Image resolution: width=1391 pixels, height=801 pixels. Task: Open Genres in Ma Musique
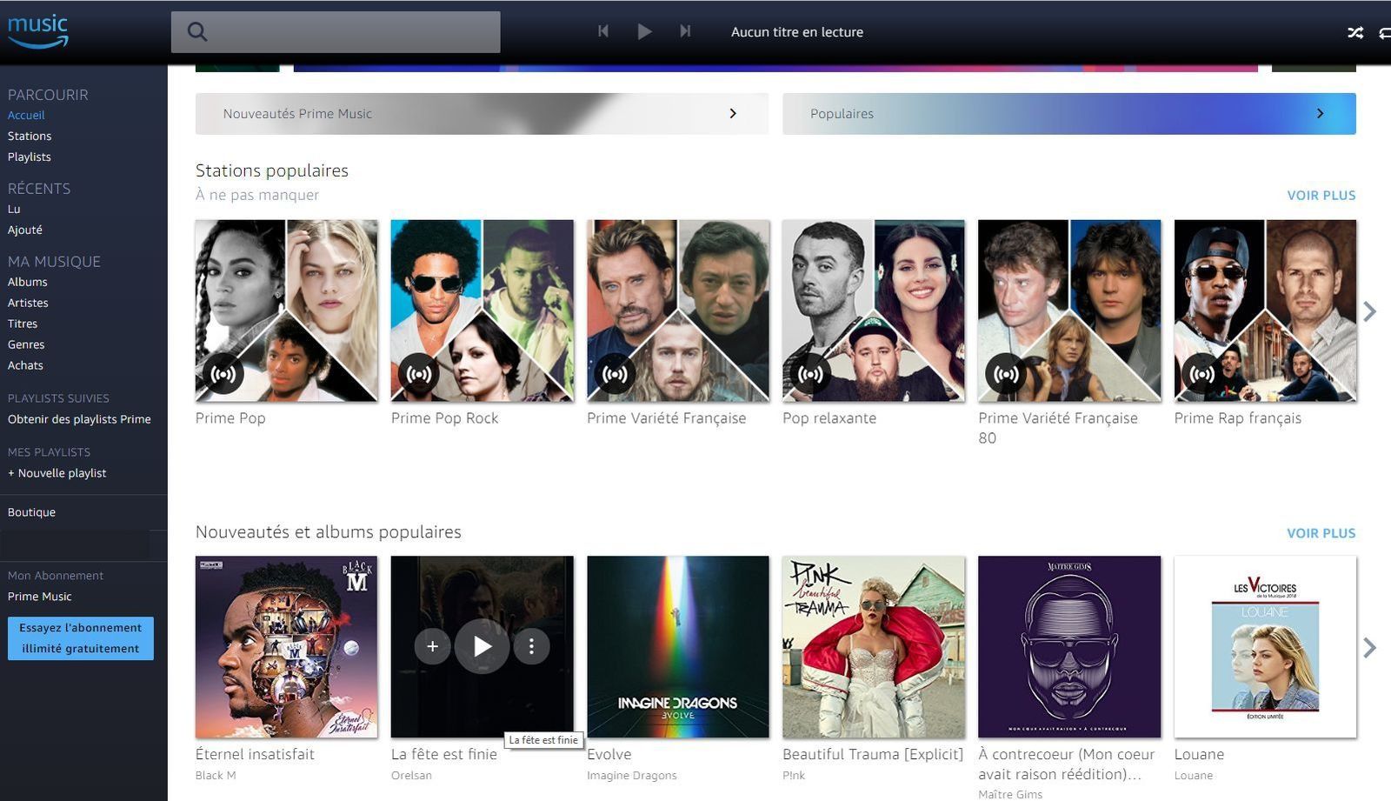(26, 344)
